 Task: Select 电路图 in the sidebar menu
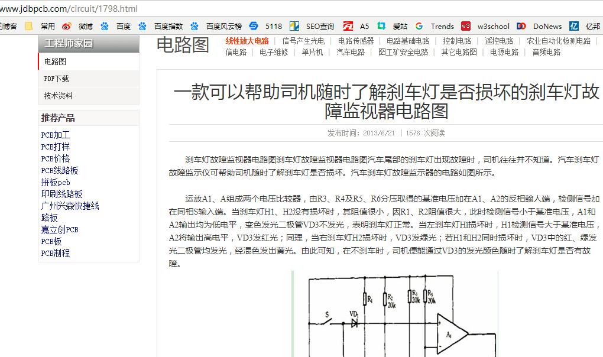coord(89,61)
